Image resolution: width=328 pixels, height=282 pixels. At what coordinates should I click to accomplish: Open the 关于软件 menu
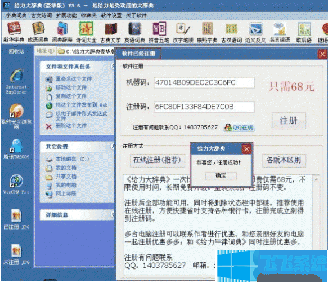coord(136,15)
